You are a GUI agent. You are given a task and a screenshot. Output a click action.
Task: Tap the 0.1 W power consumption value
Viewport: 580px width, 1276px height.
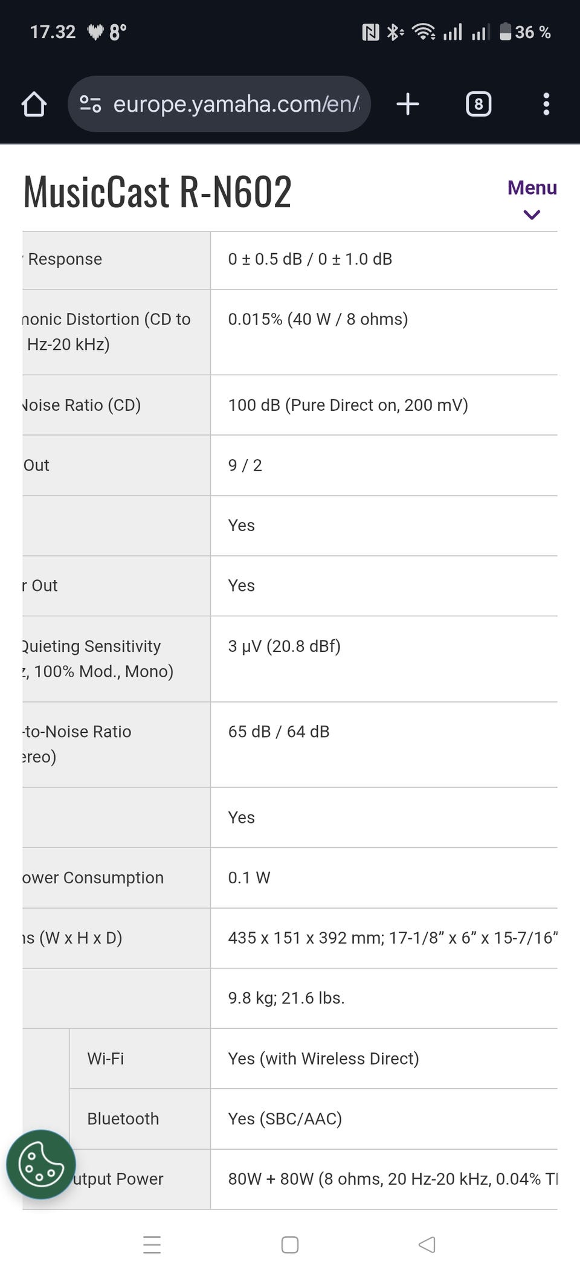249,877
